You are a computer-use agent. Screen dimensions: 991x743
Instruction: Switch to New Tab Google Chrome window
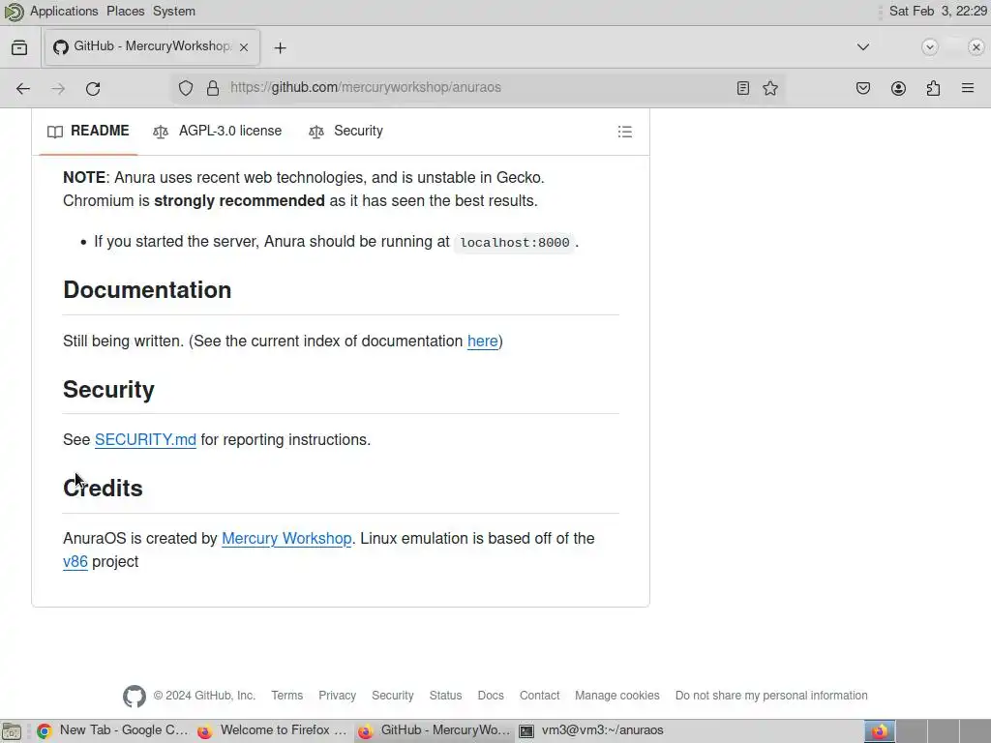pyautogui.click(x=112, y=730)
